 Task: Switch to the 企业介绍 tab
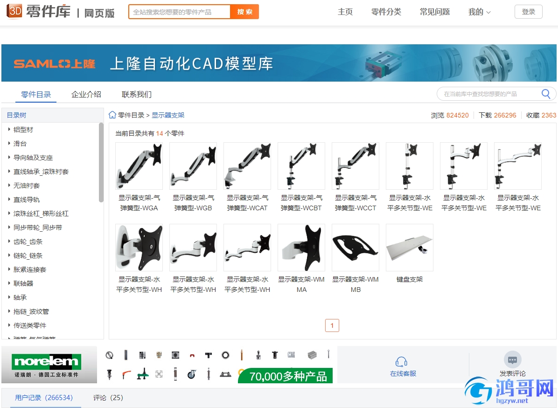(x=86, y=94)
